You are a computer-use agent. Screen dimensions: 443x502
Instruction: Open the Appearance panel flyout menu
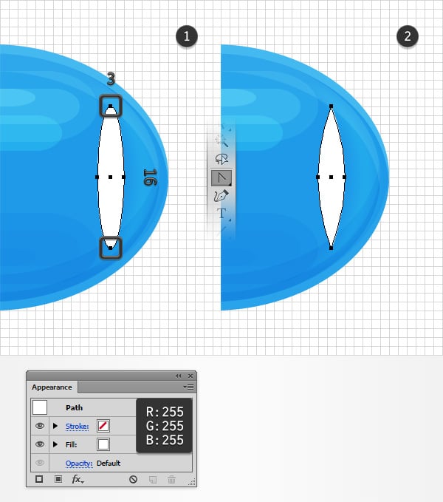188,387
